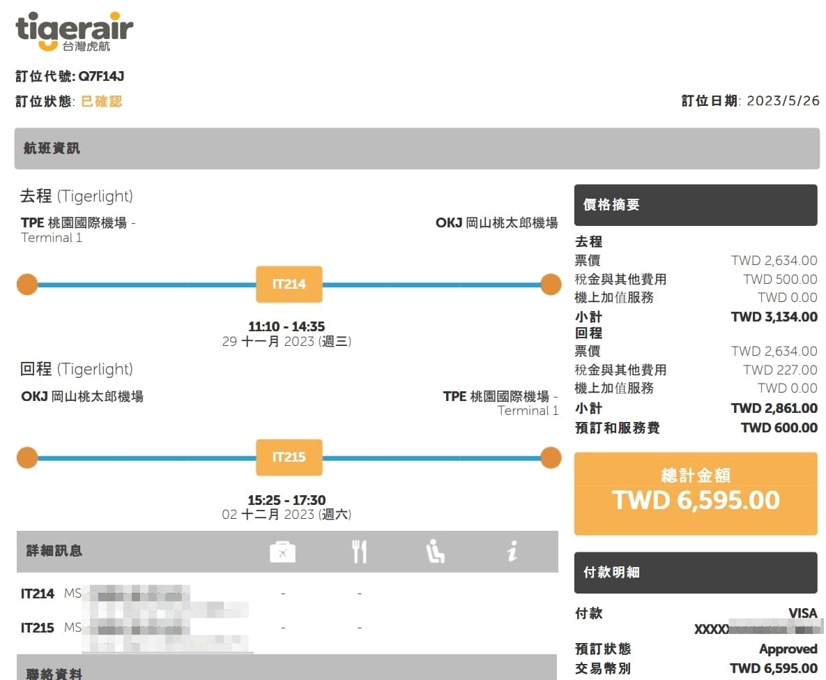The image size is (826, 680).
Task: Click Approved booking status value
Action: pyautogui.click(x=788, y=649)
